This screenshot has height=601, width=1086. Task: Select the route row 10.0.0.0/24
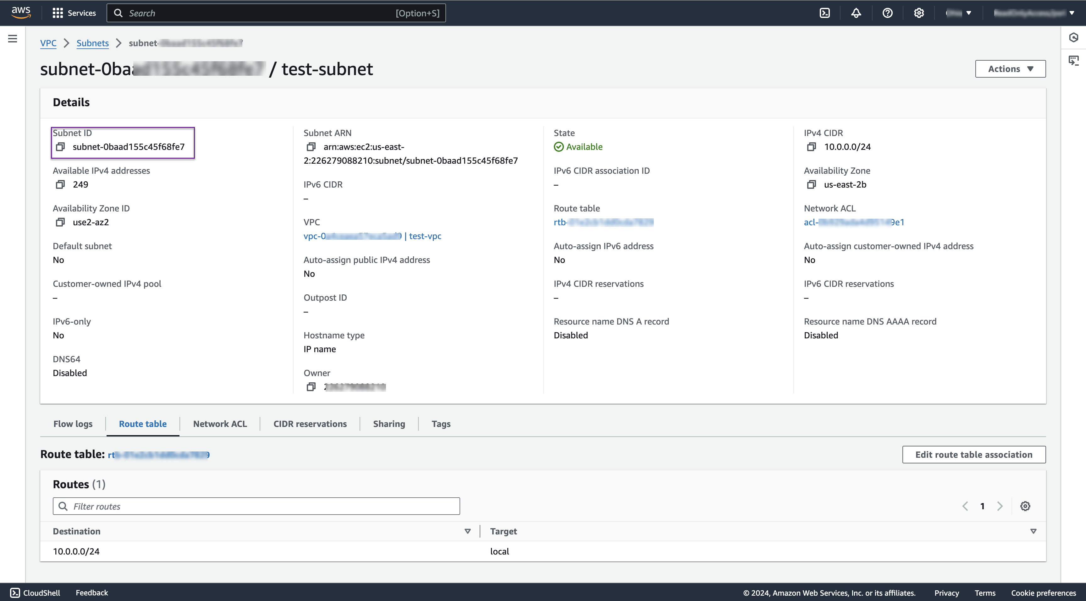click(x=543, y=551)
